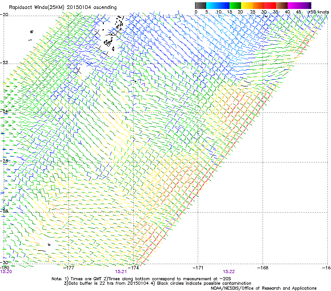Viewport: 331px width, 291px height.
Task: Click the longitude label '-174'
Action: point(134,268)
